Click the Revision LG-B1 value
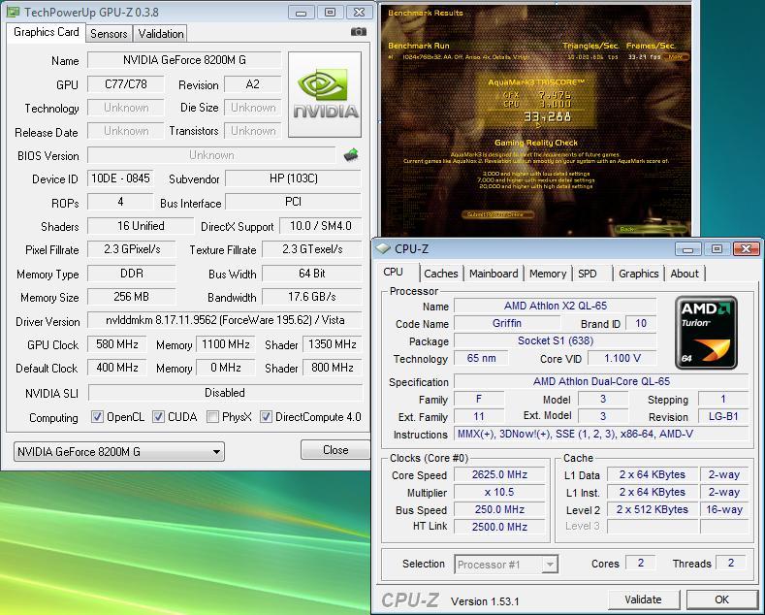This screenshot has width=765, height=615. tap(723, 416)
